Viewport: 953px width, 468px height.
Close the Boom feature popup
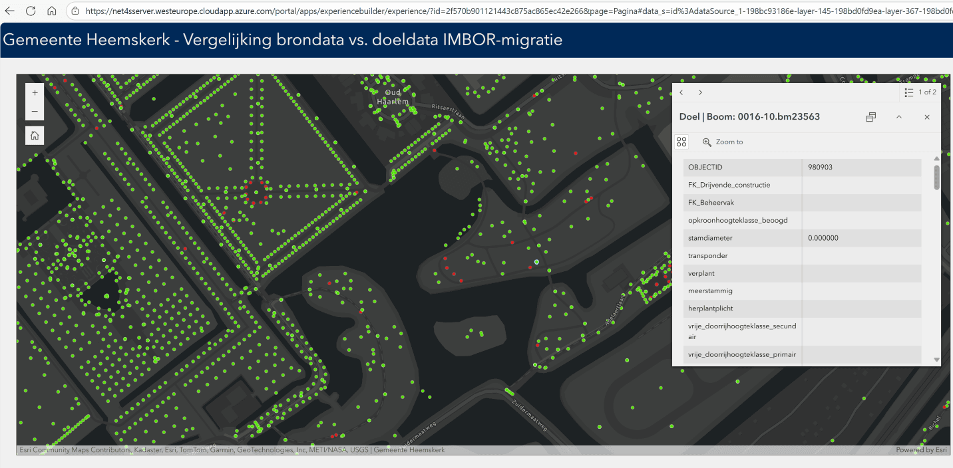coord(926,117)
